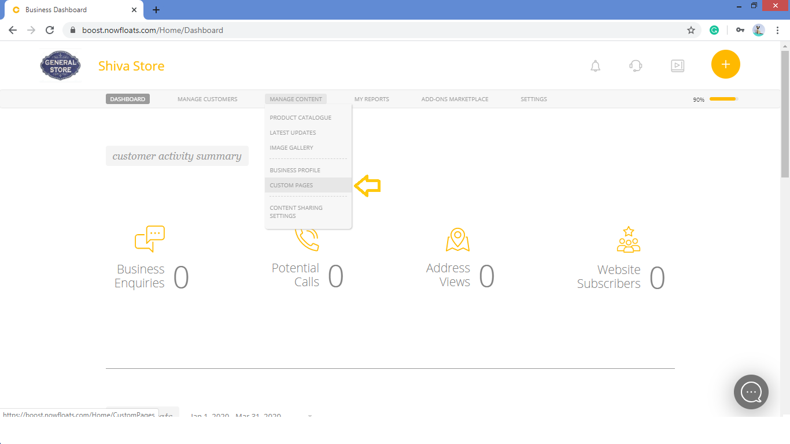Select Custom Pages from the menu
The width and height of the screenshot is (790, 444).
point(291,185)
